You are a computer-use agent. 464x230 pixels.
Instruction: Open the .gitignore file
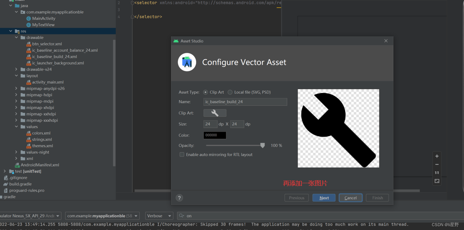coord(18,178)
